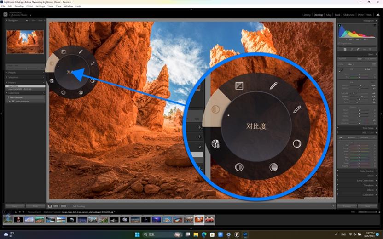The width and height of the screenshot is (383, 239).
Task: Click the cloud sync status icon
Action: tap(378, 15)
